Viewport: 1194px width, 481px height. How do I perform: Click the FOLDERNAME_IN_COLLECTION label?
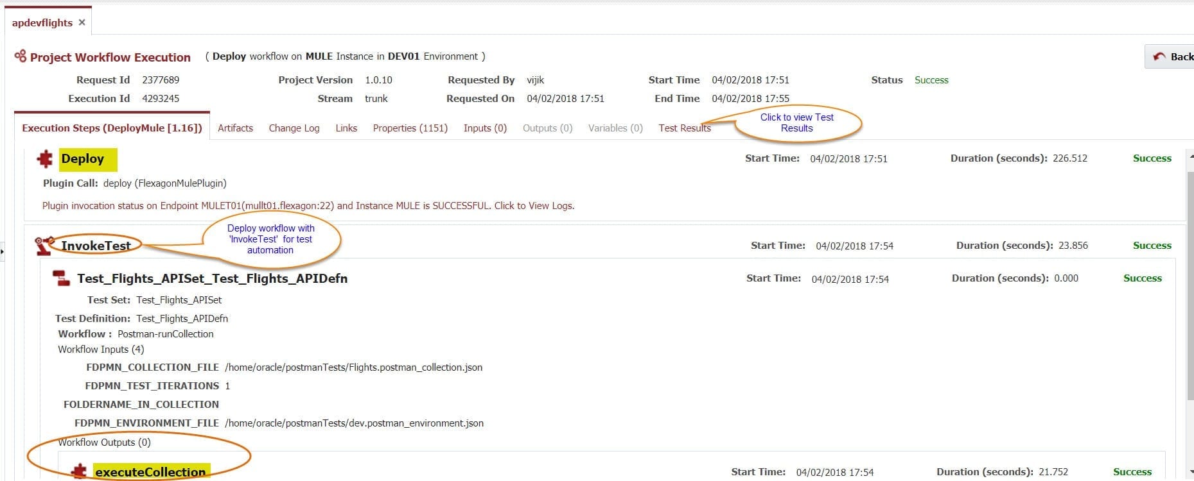pos(141,405)
